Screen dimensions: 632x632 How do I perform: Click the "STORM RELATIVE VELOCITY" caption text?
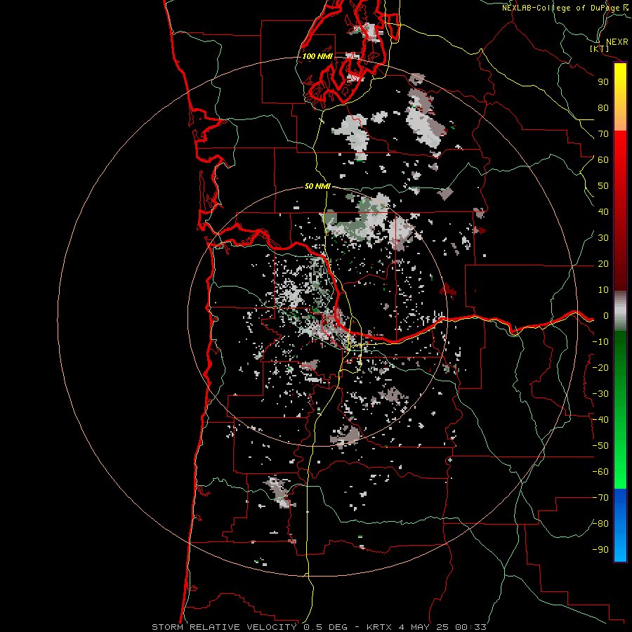[x=224, y=627]
